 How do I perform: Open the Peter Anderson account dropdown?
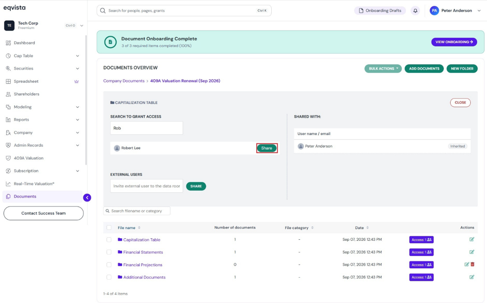click(479, 10)
